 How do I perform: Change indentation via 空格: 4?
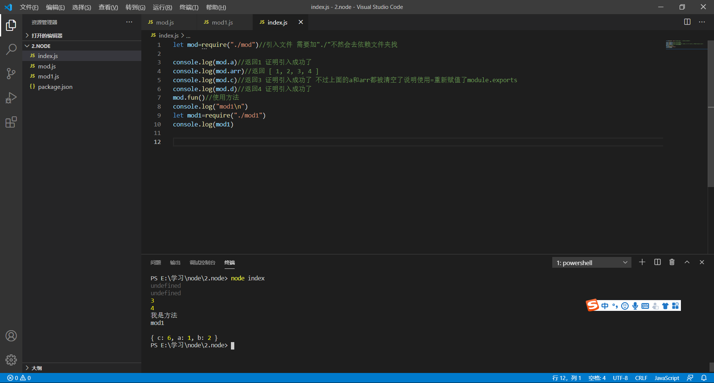click(597, 378)
